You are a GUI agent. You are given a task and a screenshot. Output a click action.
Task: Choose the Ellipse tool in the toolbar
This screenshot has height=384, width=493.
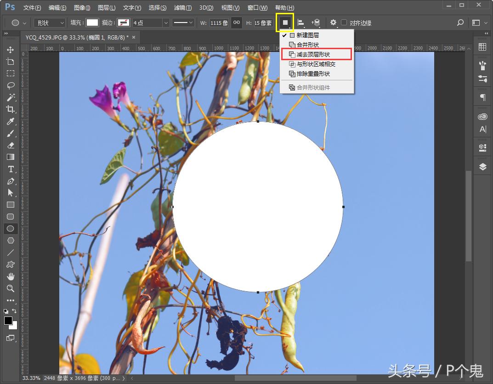tap(11, 229)
